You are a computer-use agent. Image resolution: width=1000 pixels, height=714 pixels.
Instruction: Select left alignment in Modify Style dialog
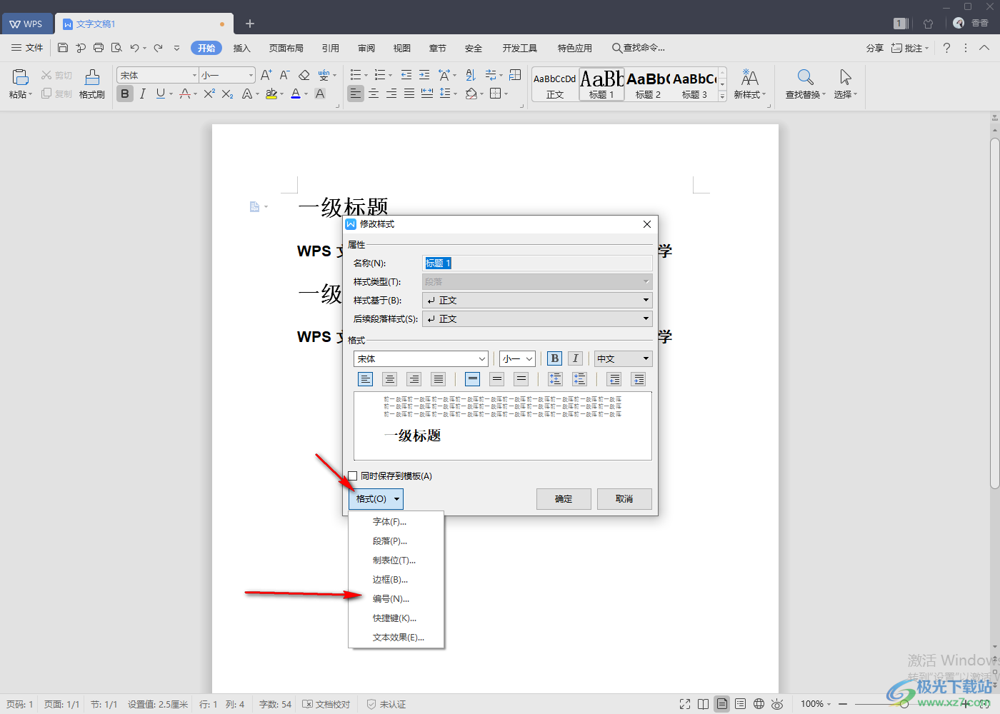(365, 379)
